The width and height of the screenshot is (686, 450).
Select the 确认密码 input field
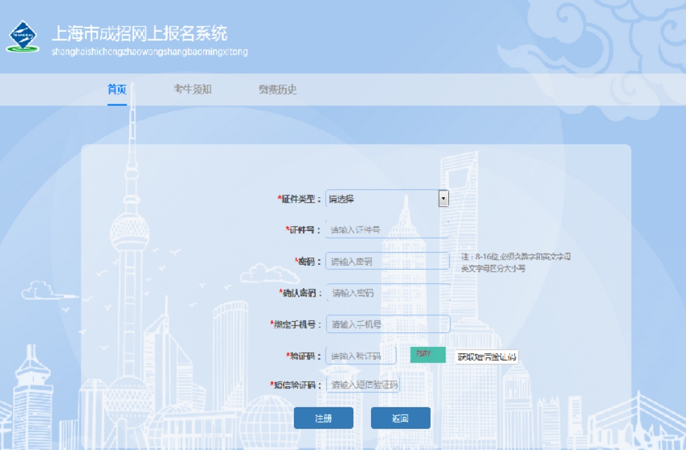(388, 293)
